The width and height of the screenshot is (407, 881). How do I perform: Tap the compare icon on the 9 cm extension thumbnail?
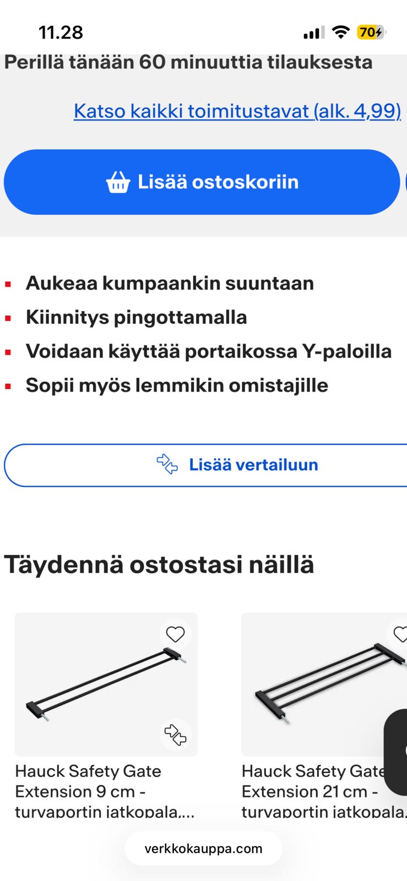[x=176, y=733]
